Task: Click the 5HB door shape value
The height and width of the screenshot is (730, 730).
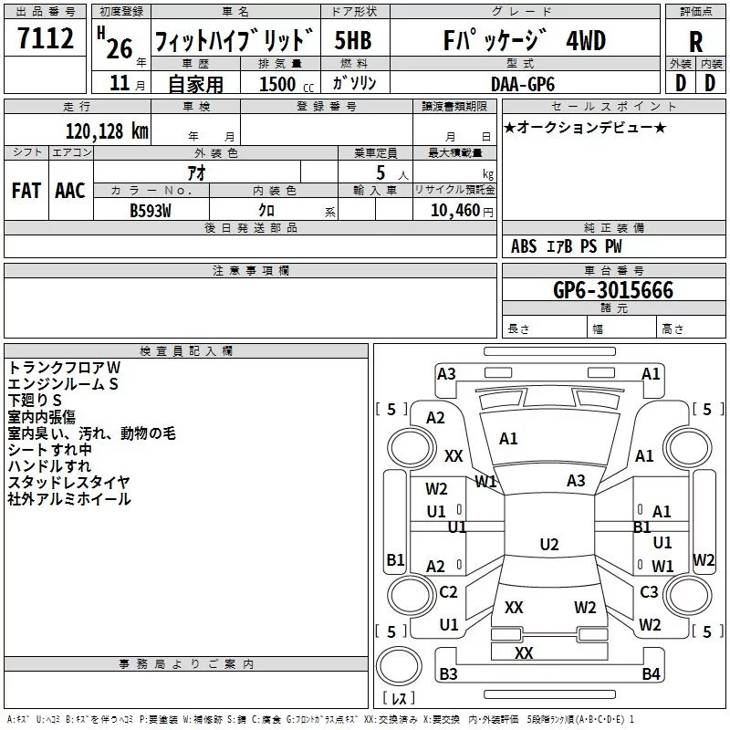Action: pos(353,40)
